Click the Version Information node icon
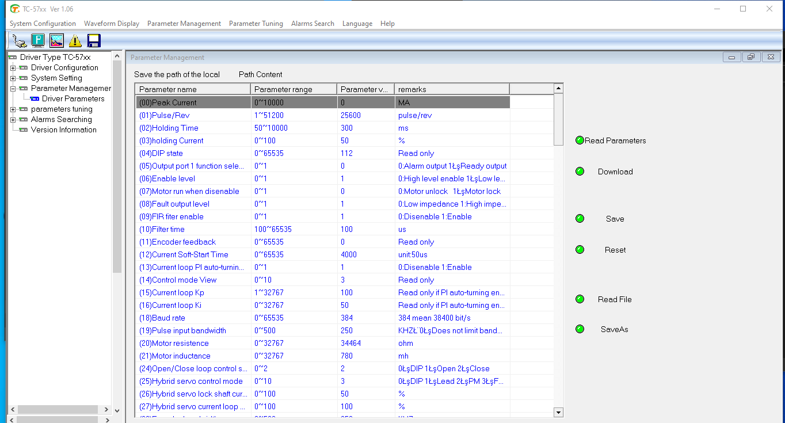 tap(24, 129)
